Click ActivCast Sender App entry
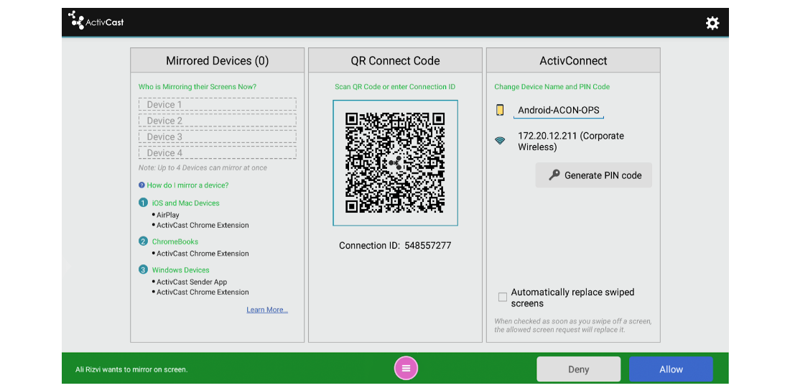Viewport: 790px width, 388px height. [x=192, y=282]
